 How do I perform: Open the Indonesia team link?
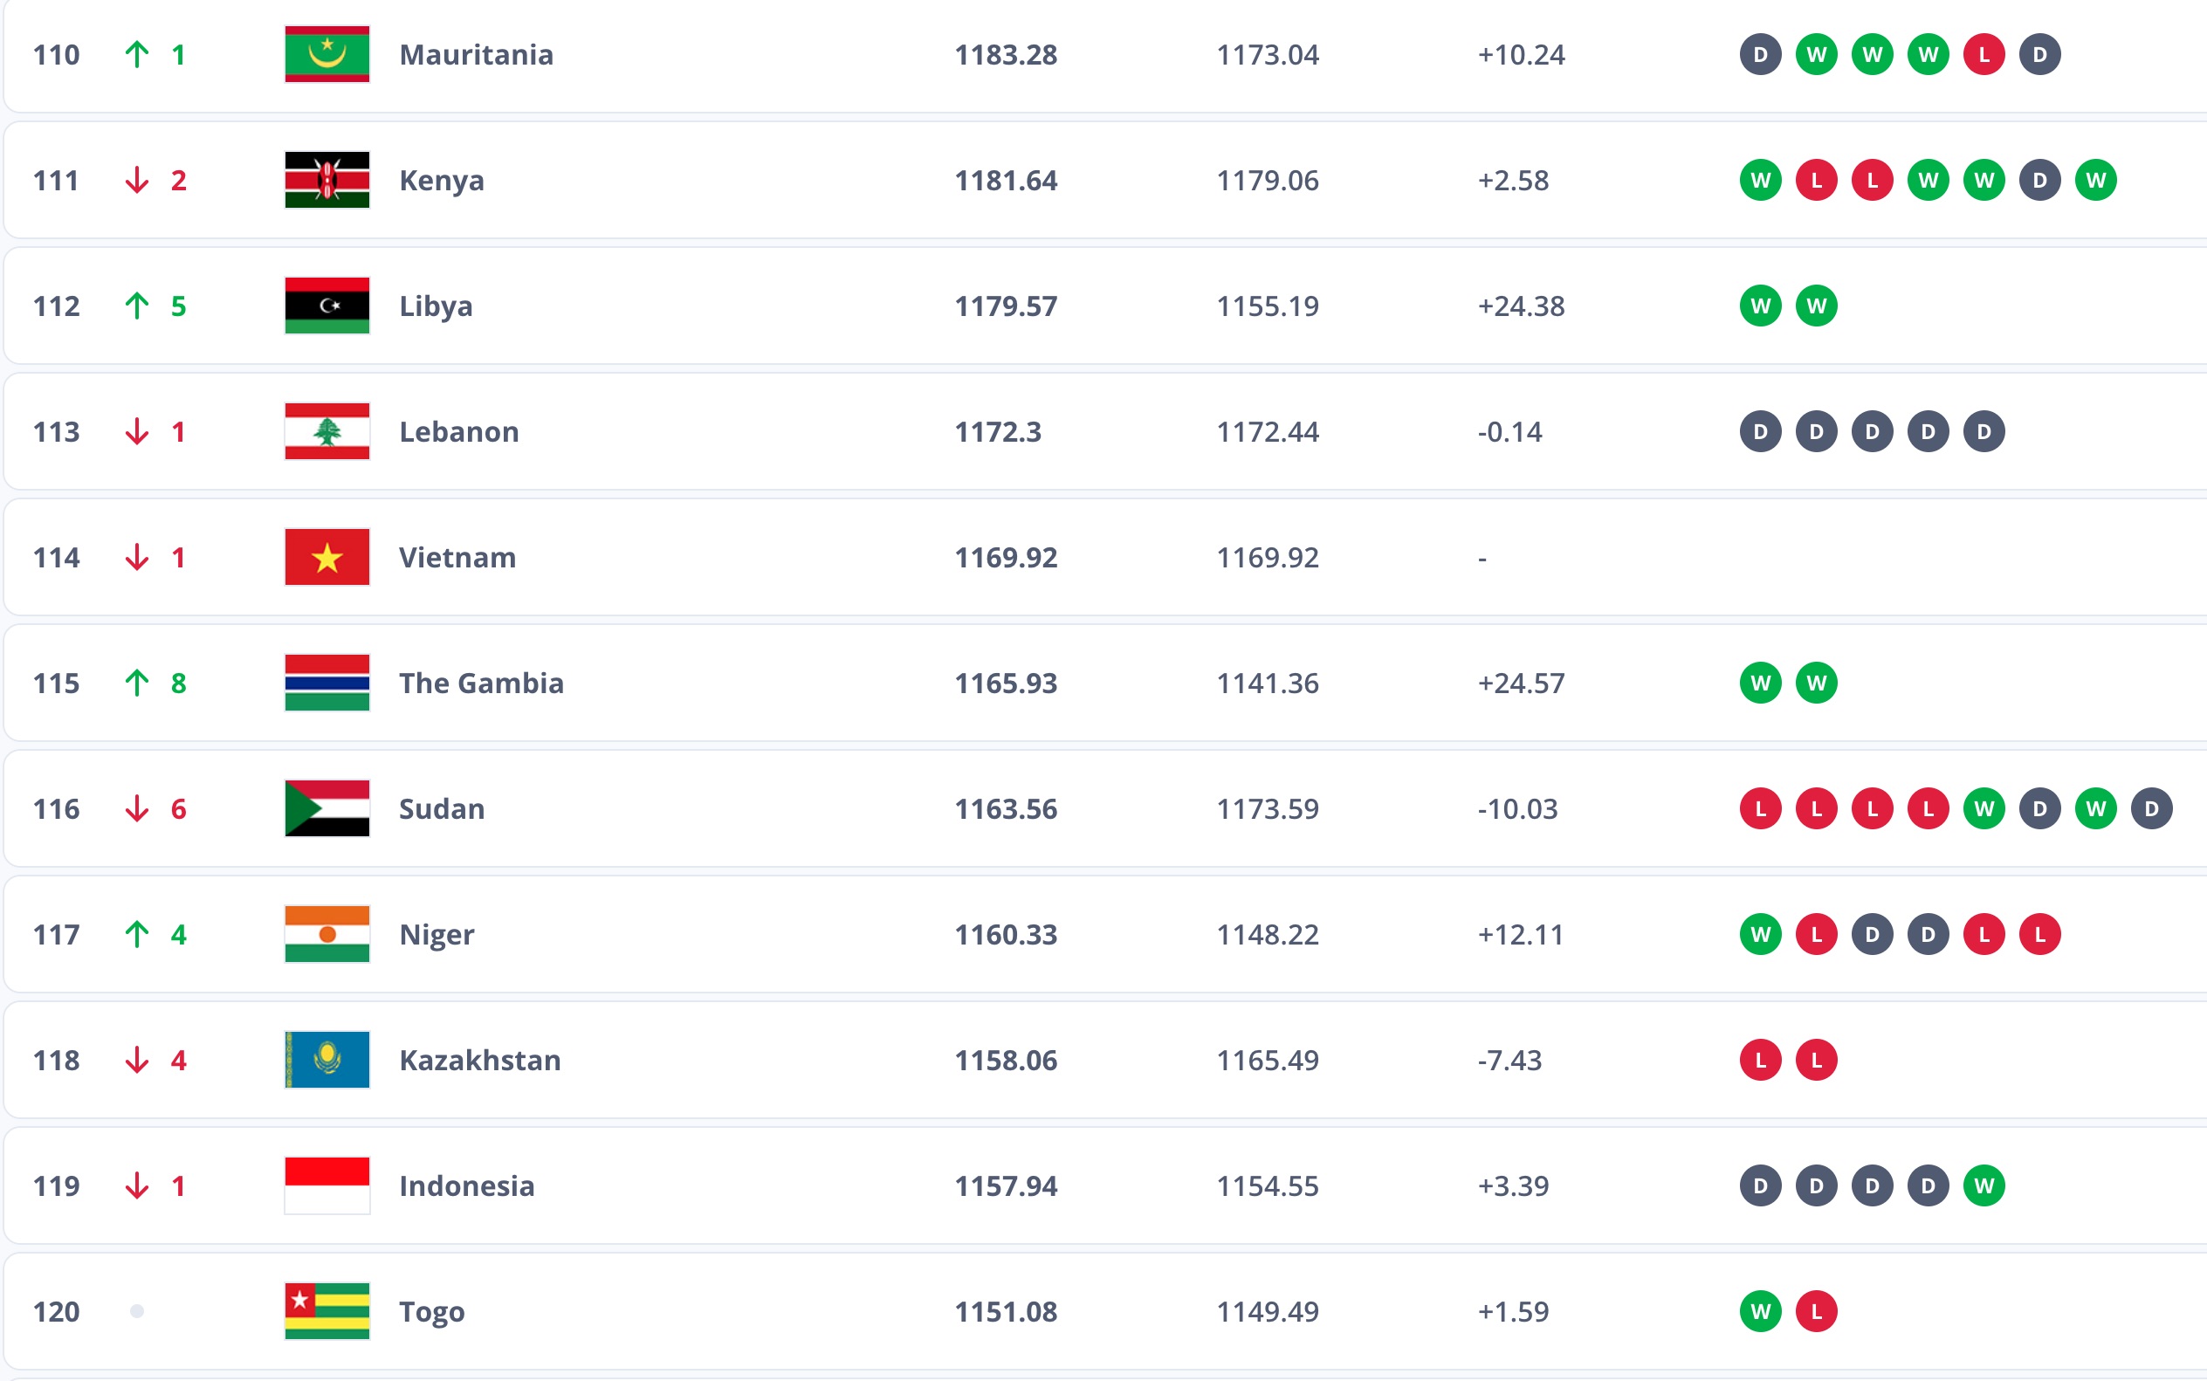(x=466, y=1185)
